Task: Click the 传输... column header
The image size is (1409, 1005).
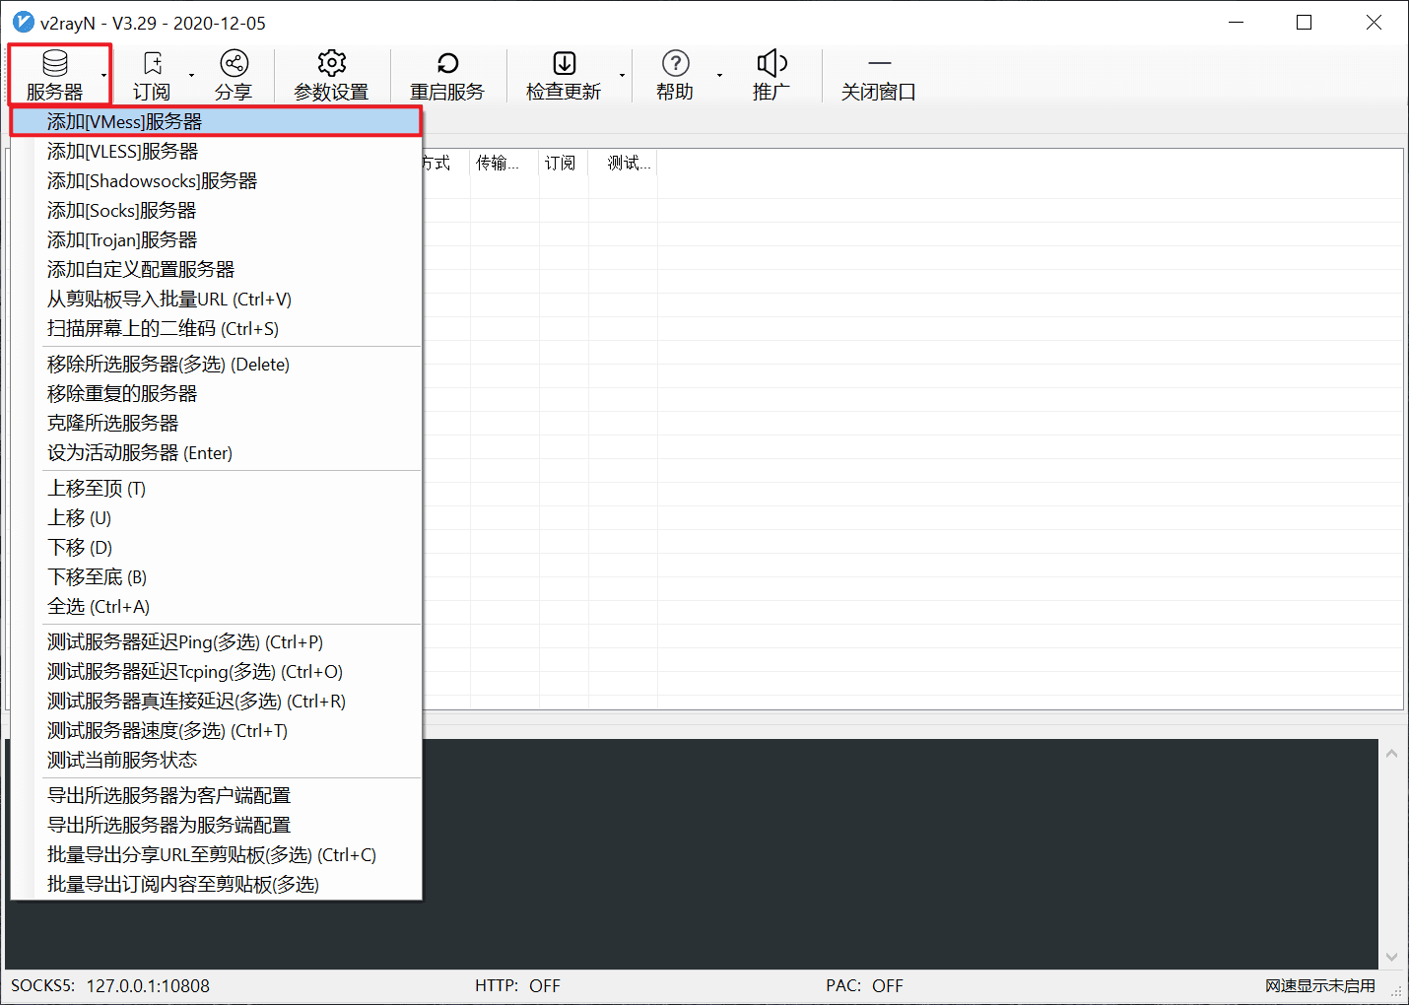Action: [x=504, y=163]
